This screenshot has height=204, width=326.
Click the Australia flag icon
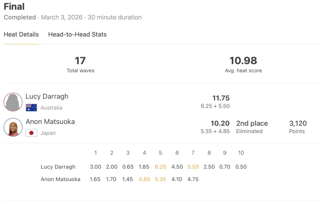[31, 108]
